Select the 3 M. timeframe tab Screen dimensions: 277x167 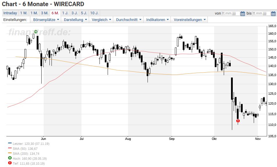pyautogui.click(x=45, y=13)
